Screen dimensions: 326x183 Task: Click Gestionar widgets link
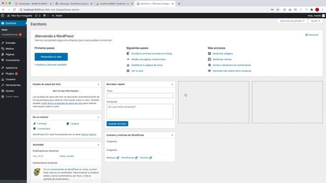pos(223,53)
